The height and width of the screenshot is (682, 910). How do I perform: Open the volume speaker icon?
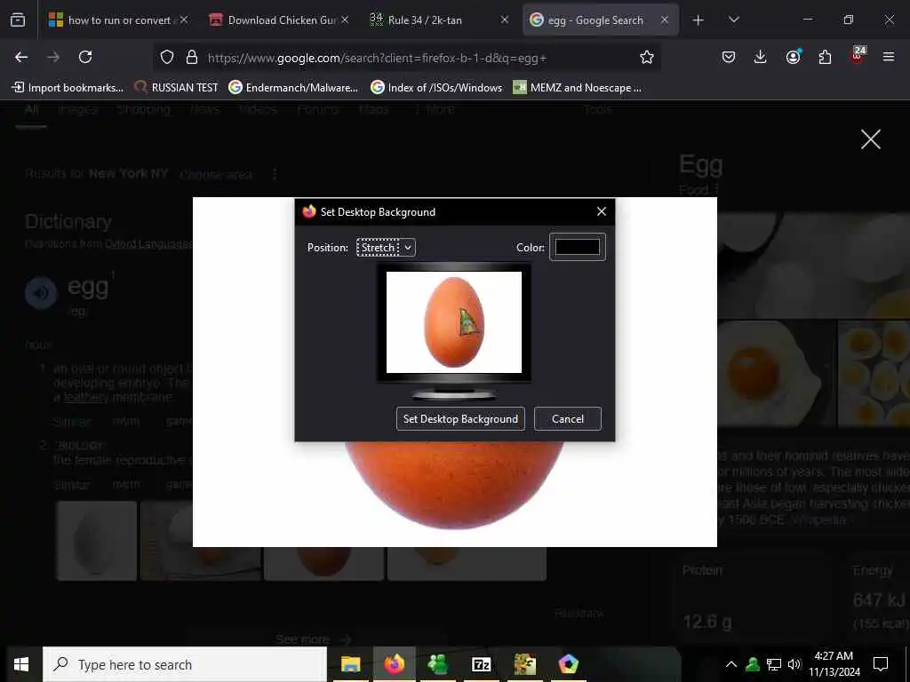point(794,664)
